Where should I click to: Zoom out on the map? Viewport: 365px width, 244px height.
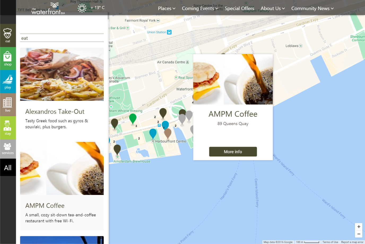[359, 234]
